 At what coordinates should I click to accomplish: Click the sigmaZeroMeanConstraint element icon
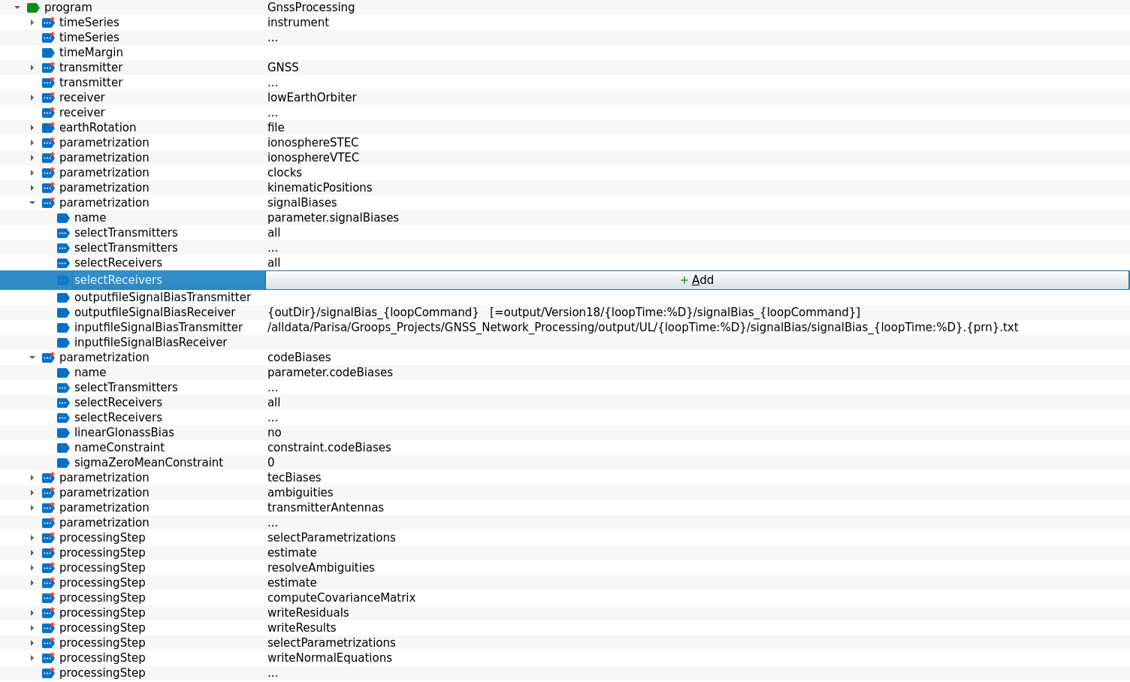(x=63, y=462)
